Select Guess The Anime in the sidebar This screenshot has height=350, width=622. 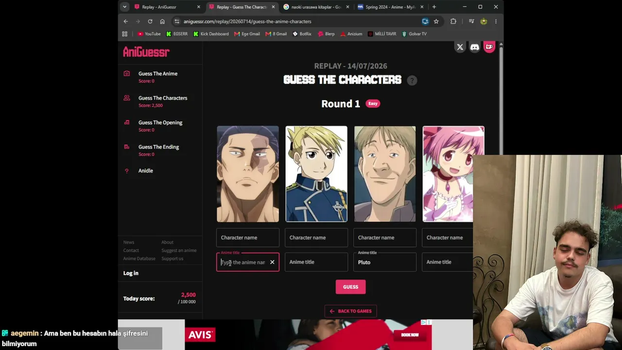(158, 74)
